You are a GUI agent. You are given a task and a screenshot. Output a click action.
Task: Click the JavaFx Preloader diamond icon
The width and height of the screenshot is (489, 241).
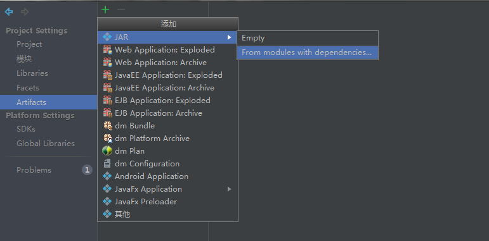pos(107,202)
